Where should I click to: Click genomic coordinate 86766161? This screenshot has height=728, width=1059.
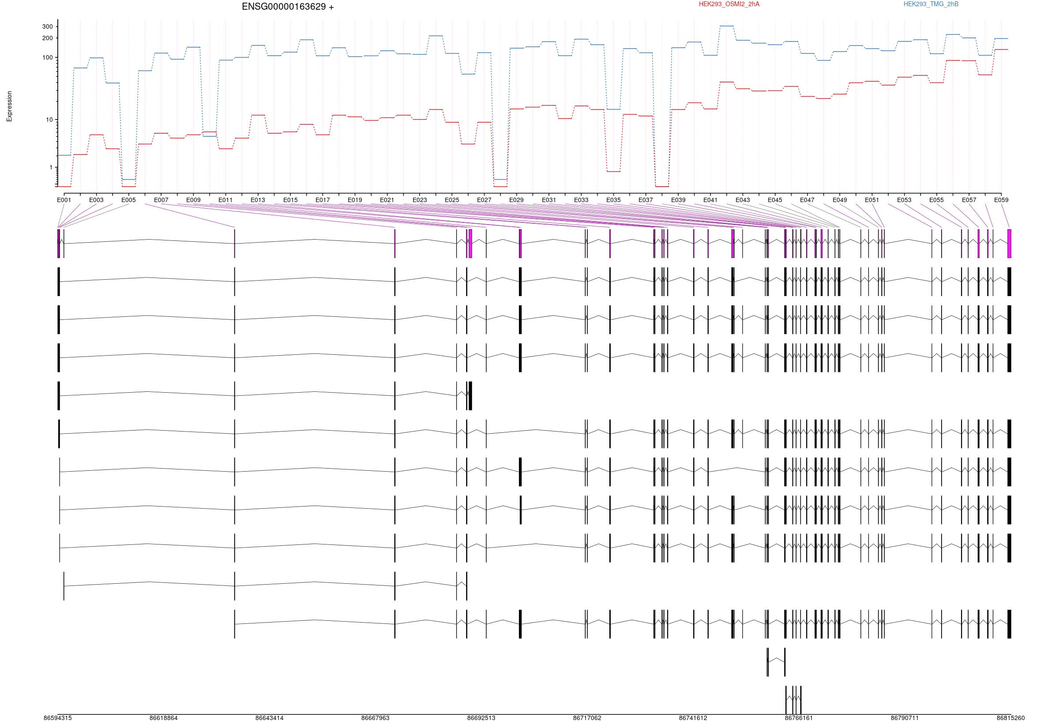(x=799, y=718)
